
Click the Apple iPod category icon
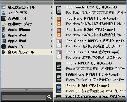tap(4, 35)
